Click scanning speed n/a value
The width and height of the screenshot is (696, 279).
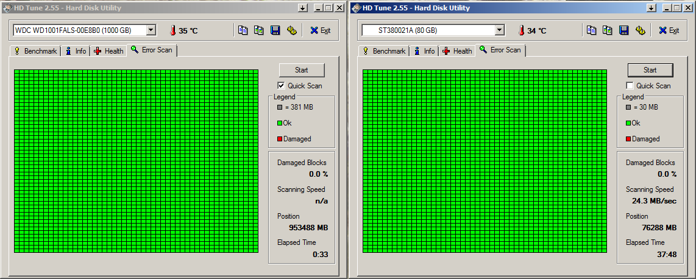click(x=321, y=201)
